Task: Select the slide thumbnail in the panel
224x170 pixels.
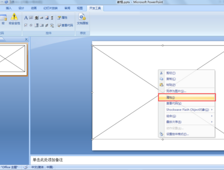Action: tap(13, 58)
